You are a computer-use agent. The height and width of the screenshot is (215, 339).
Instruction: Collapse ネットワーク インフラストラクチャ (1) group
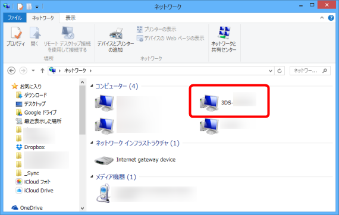pyautogui.click(x=92, y=143)
